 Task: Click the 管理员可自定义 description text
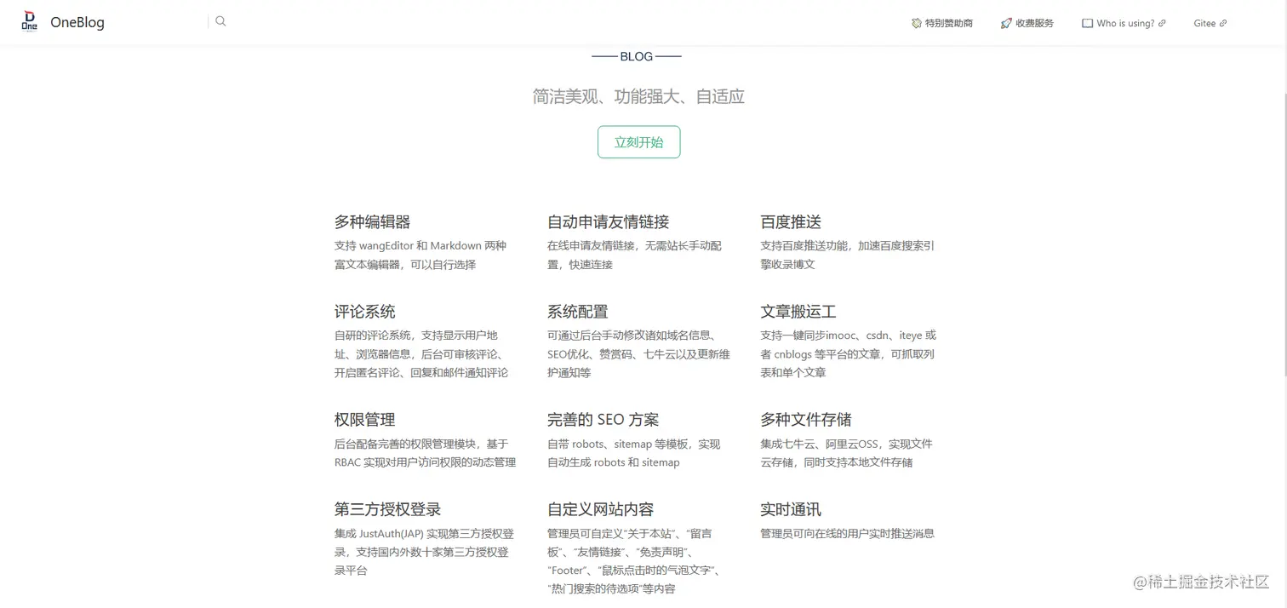[634, 561]
